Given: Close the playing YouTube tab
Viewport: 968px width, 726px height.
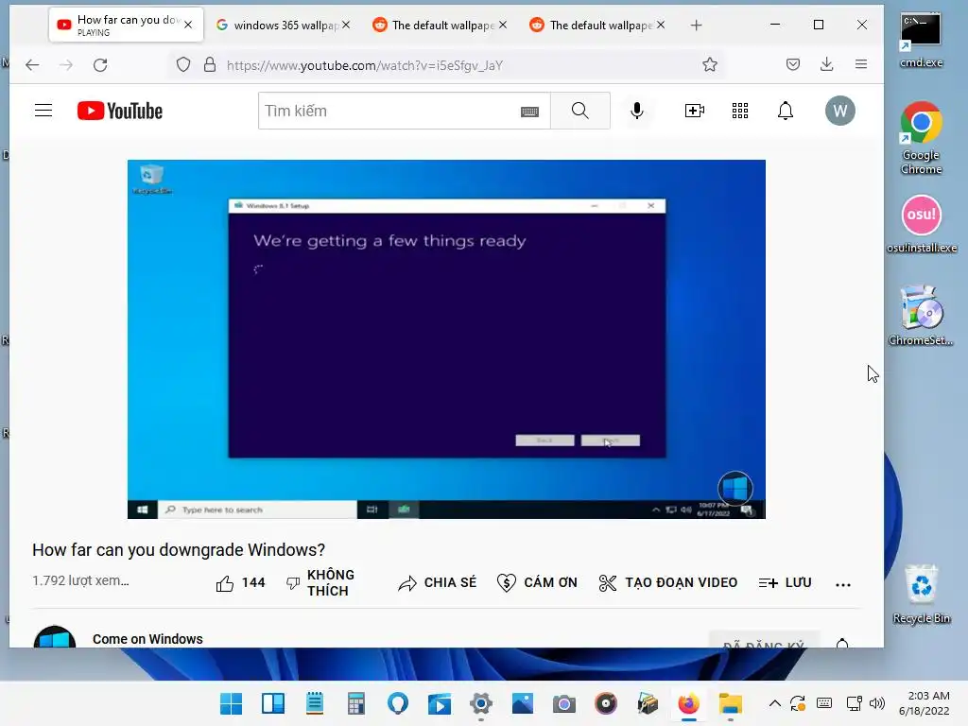Looking at the screenshot, I should tap(188, 25).
